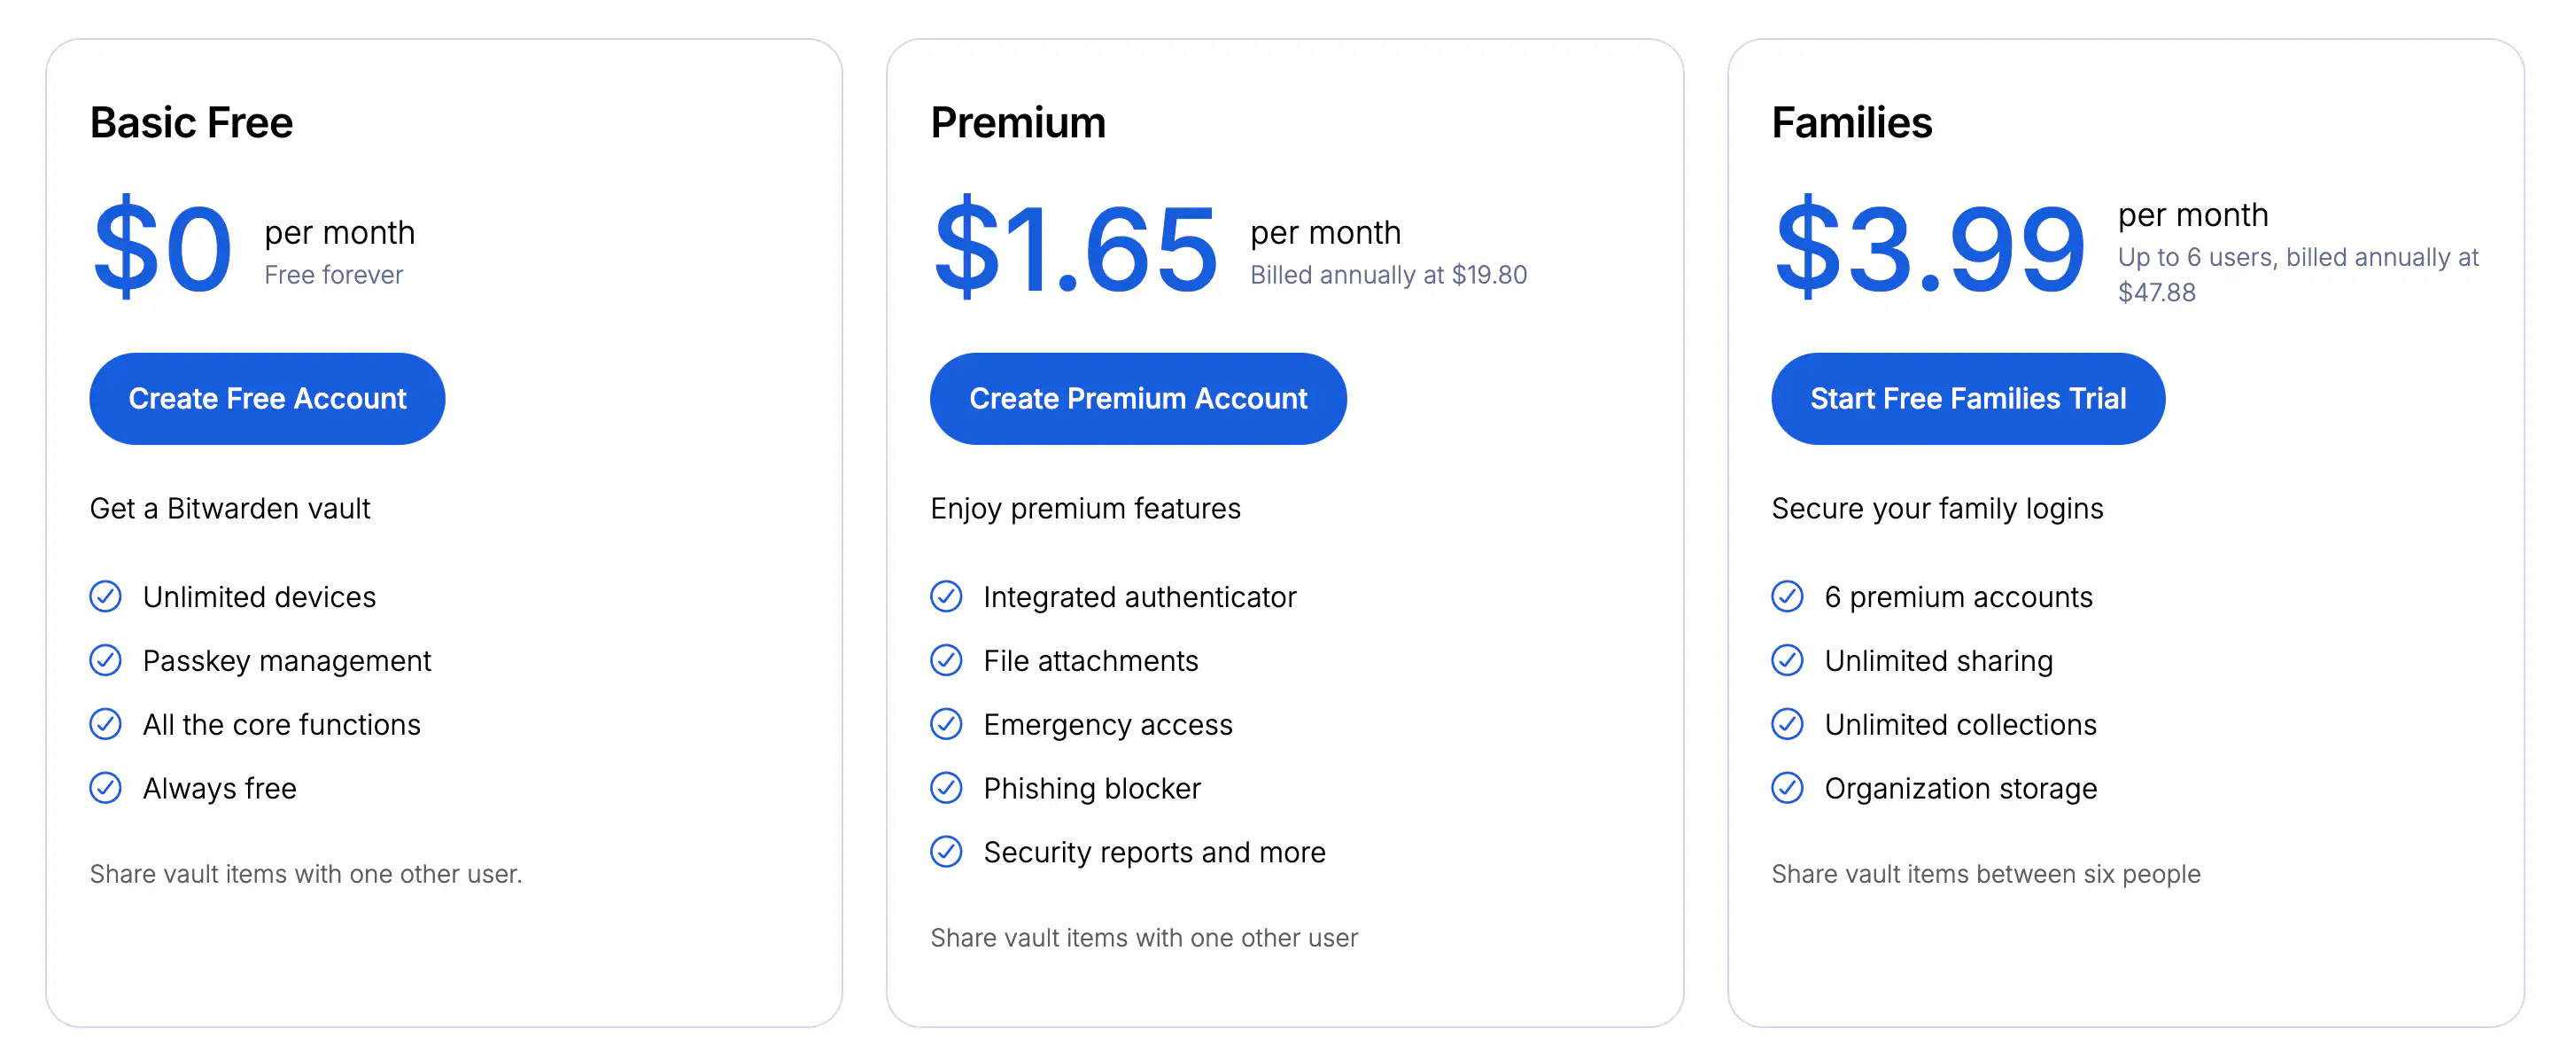Click the checkmark beside All the core functions
This screenshot has width=2576, height=1060.
tap(105, 724)
